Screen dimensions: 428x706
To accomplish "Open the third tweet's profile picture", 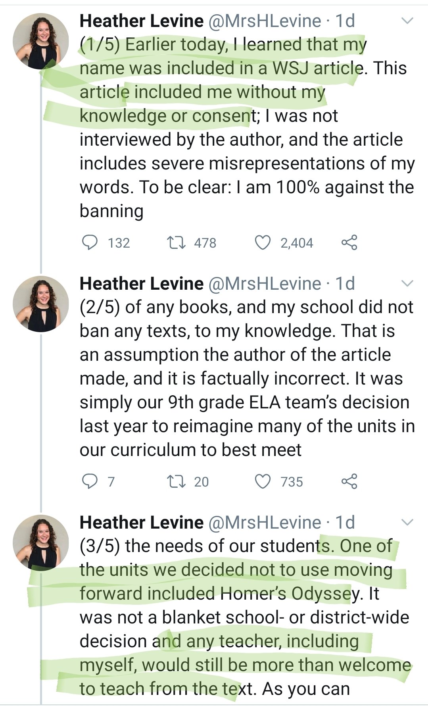I will [x=41, y=543].
